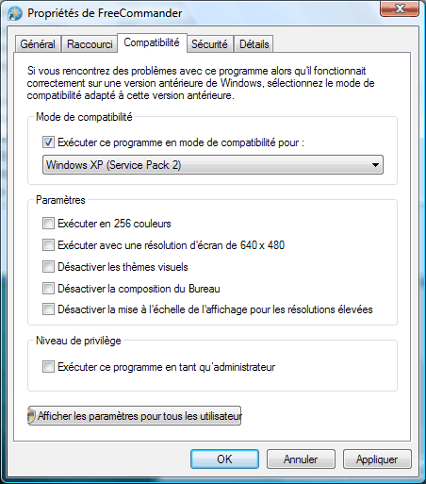Click Afficher les paramètres pour tous les utilisateurs

point(135,416)
